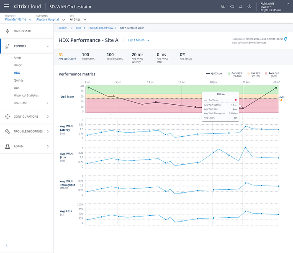Image resolution: width=293 pixels, height=253 pixels.
Task: Click the Dashboard lightning bolt icon
Action: (8, 31)
